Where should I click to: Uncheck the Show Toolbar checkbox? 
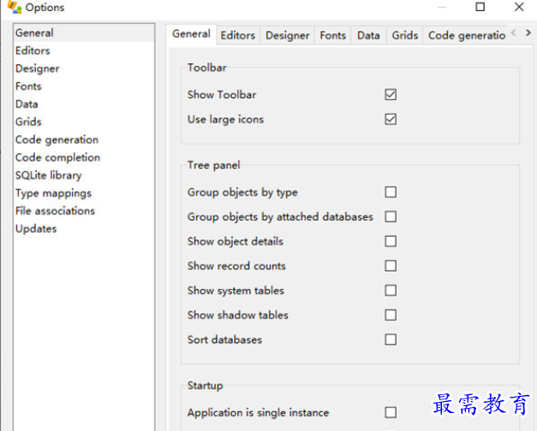tap(391, 95)
